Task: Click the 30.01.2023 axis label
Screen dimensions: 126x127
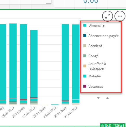Action: (x=60, y=112)
